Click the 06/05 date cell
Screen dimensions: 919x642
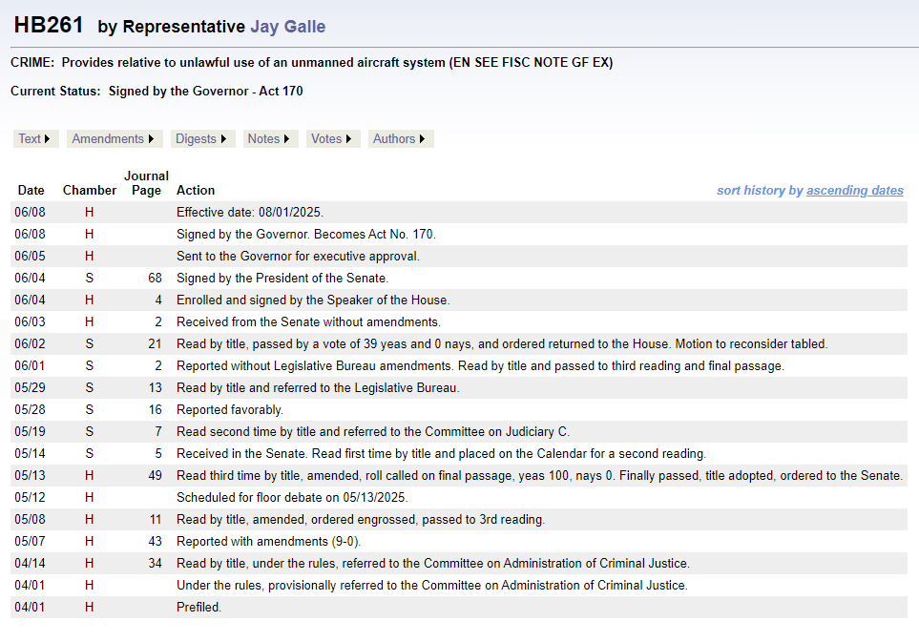[30, 256]
